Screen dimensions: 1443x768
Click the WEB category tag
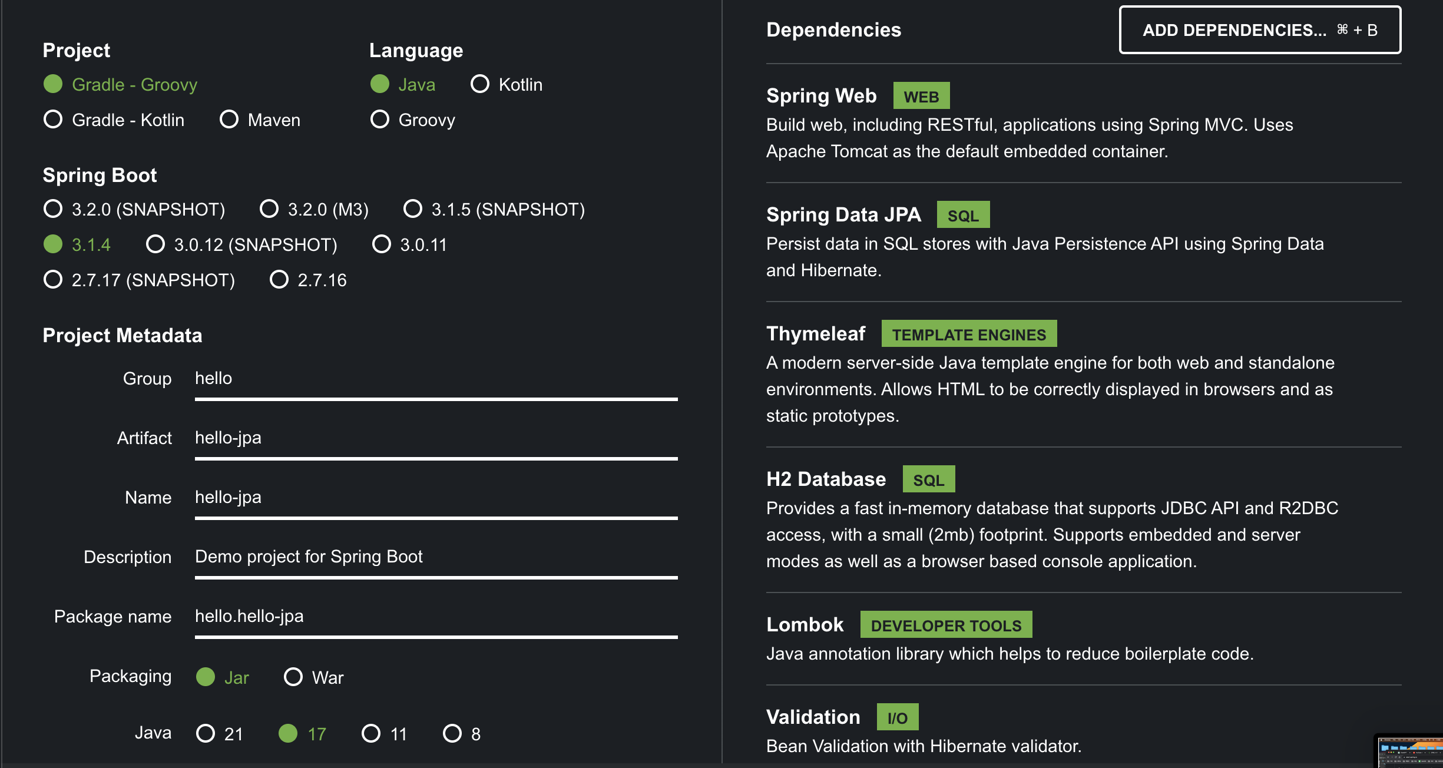(x=921, y=96)
